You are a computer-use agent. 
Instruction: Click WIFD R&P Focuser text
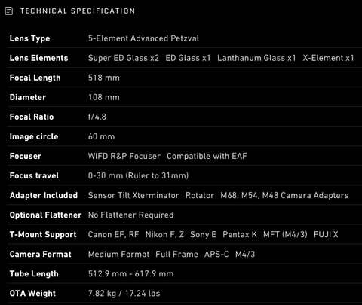point(124,156)
